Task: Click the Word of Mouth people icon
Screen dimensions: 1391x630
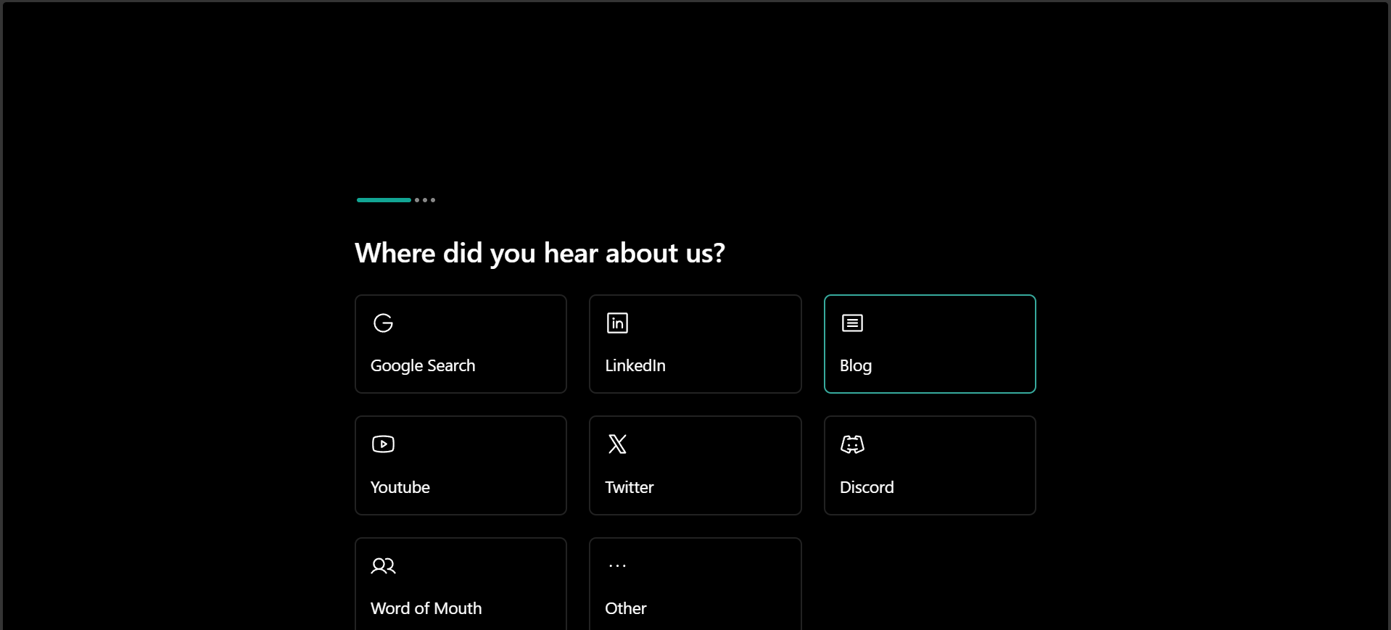Action: tap(383, 565)
